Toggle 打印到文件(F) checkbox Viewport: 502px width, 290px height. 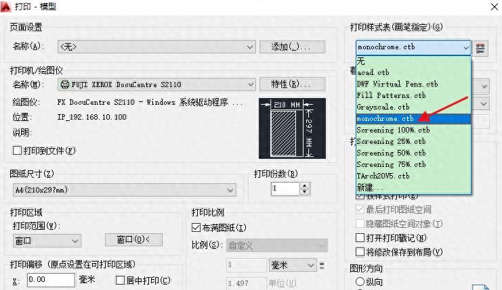(17, 151)
